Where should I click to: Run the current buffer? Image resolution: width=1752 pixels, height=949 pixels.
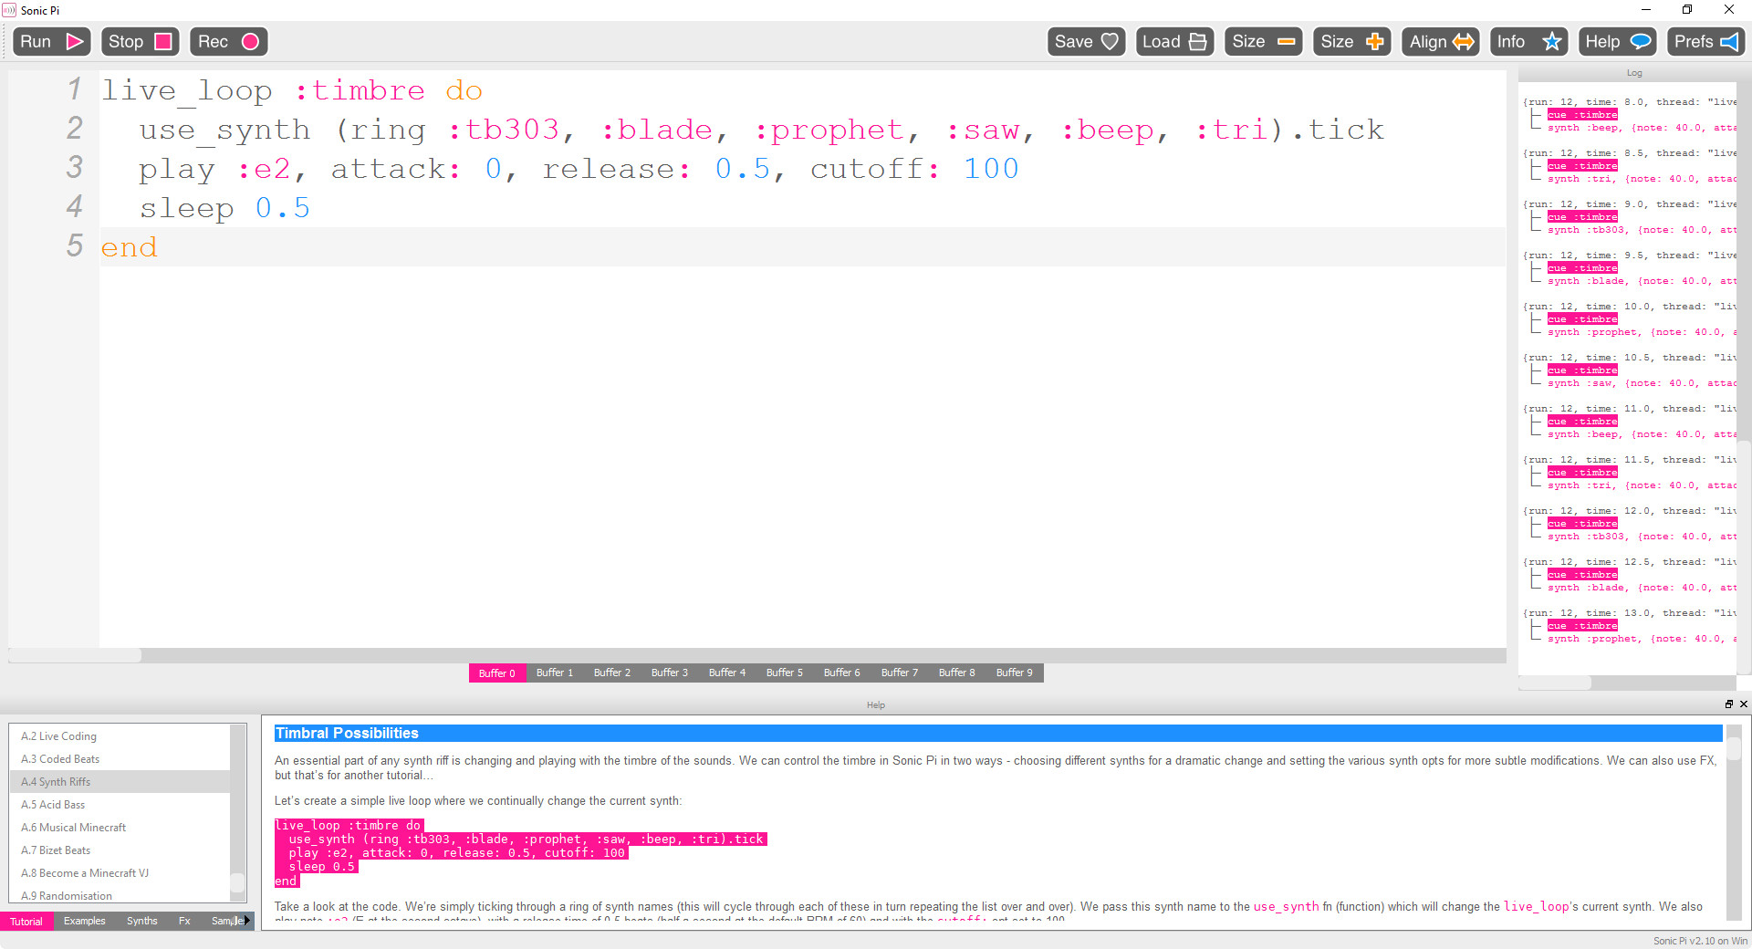pyautogui.click(x=51, y=41)
